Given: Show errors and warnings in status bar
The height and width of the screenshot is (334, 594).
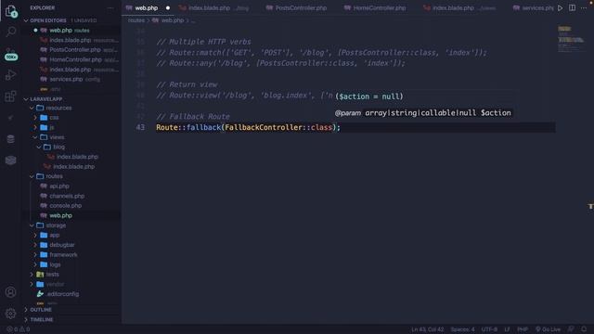Looking at the screenshot, I should [18, 329].
